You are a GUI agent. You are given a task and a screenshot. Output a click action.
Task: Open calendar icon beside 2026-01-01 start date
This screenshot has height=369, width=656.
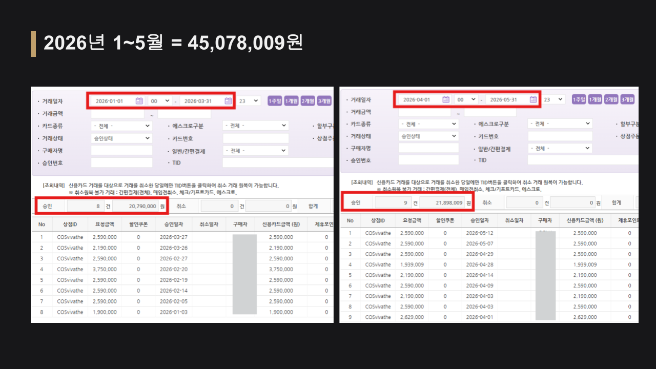[139, 101]
